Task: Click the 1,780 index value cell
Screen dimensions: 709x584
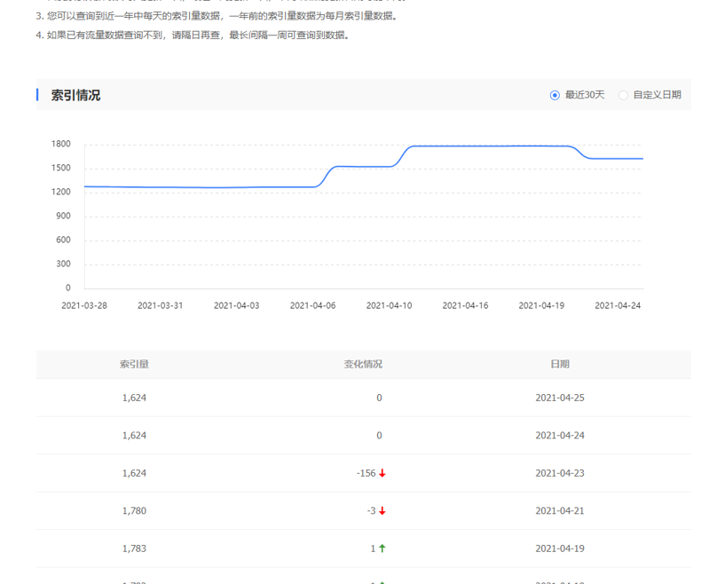Action: [x=134, y=511]
